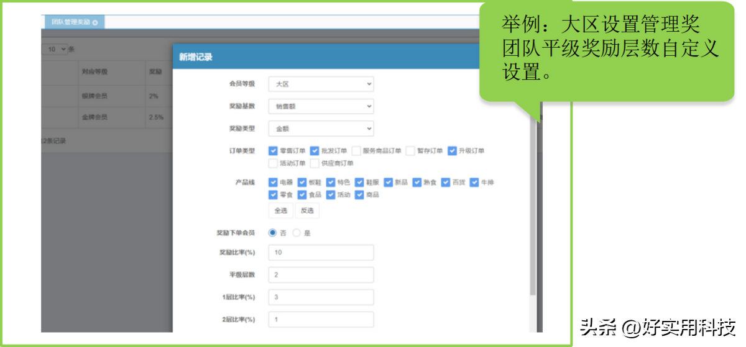Open the 奖励基数 dropdown set to 销售额
Screen dimensions: 746x347
[x=321, y=106]
